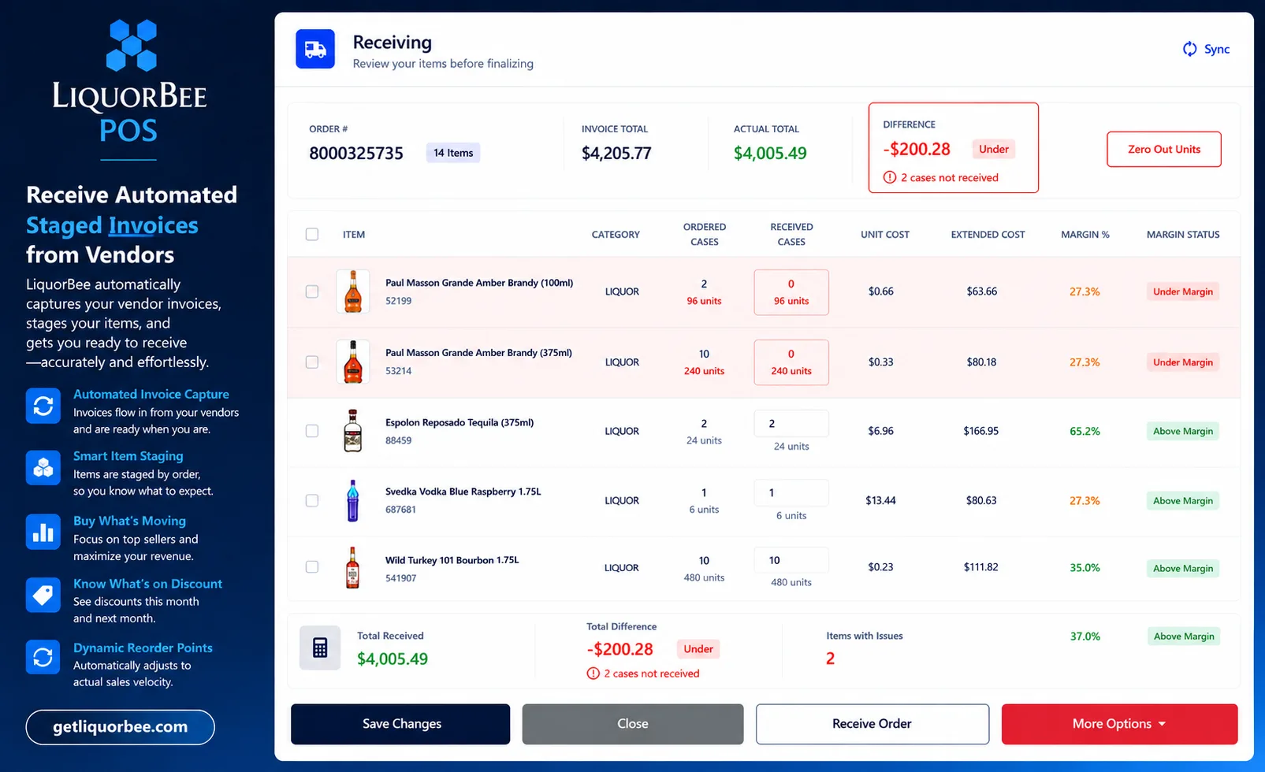Click order number 8000325735
This screenshot has height=772, width=1265.
(356, 154)
